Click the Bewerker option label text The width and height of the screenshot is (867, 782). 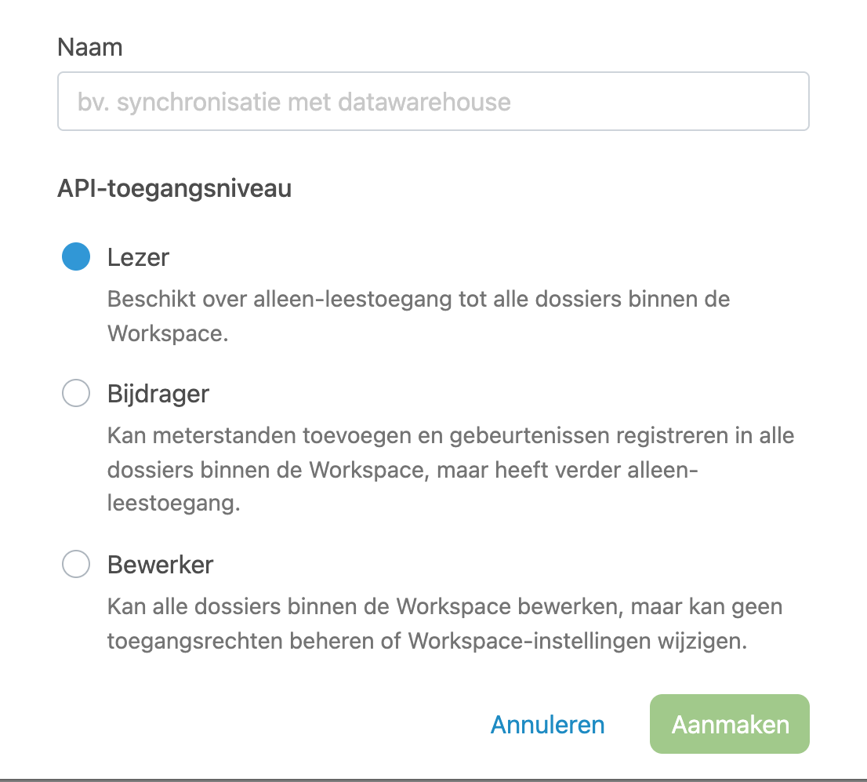coord(161,565)
